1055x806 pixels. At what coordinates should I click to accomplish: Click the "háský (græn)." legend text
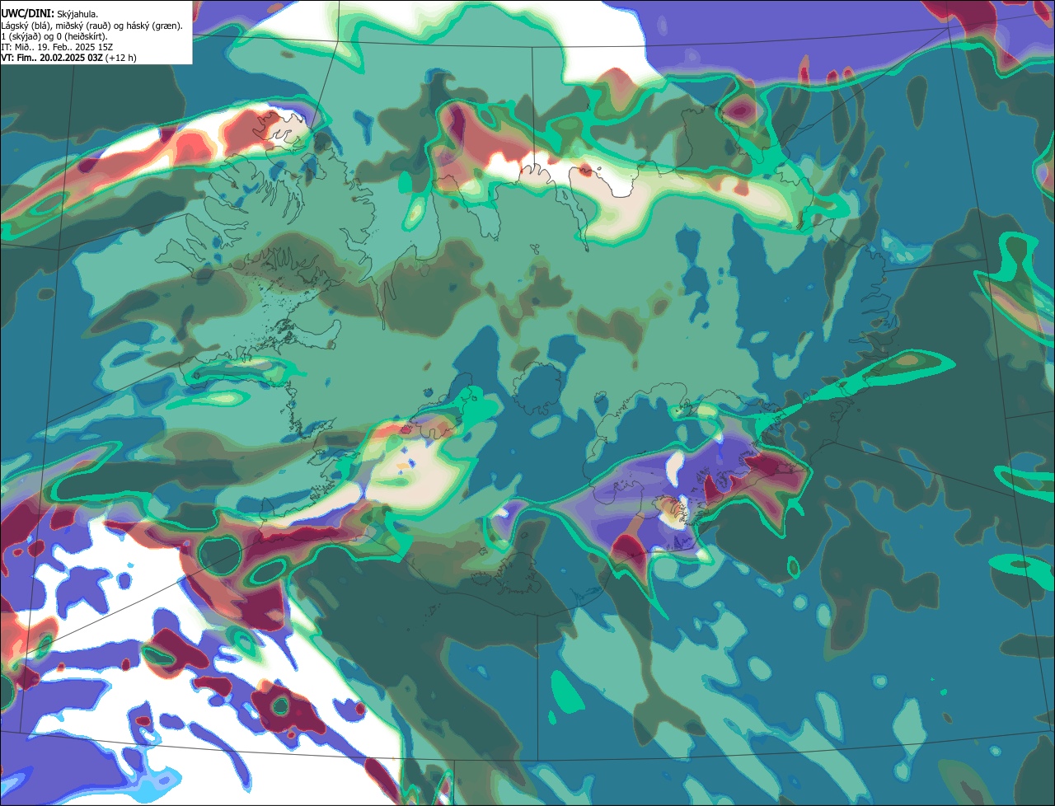click(x=154, y=26)
